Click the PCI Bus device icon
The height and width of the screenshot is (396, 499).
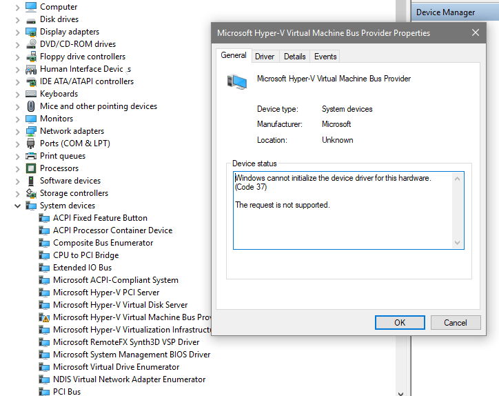point(44,392)
